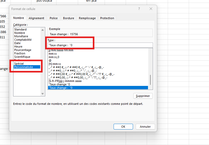The image size is (209, 145).
Task: Click the format list scrollbar thumb
Action: [151, 79]
